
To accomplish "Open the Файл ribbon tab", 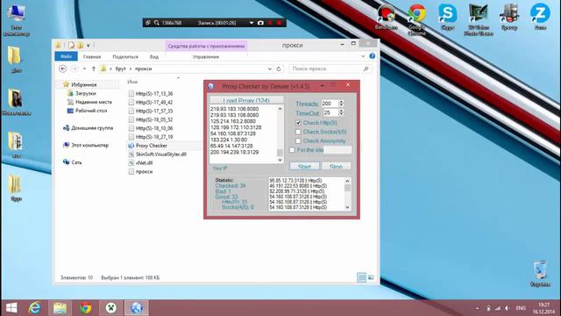I will [67, 56].
